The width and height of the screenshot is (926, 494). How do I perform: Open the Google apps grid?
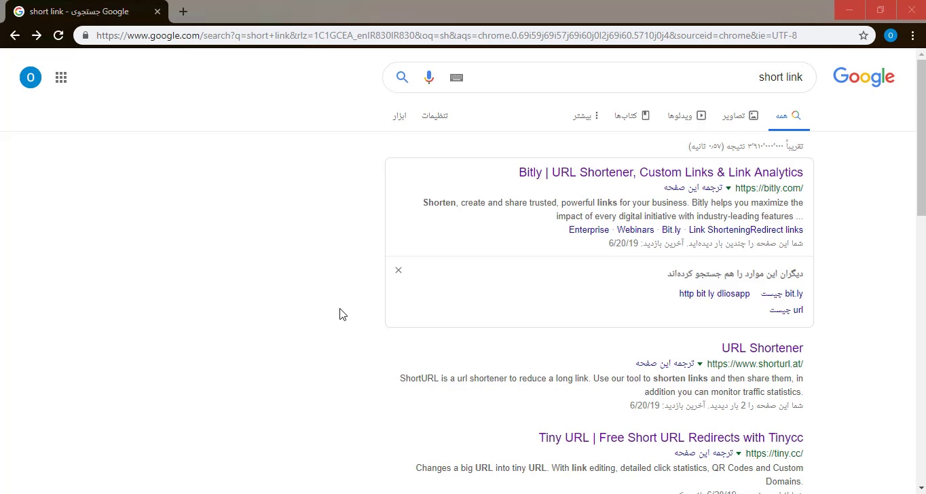(61, 77)
